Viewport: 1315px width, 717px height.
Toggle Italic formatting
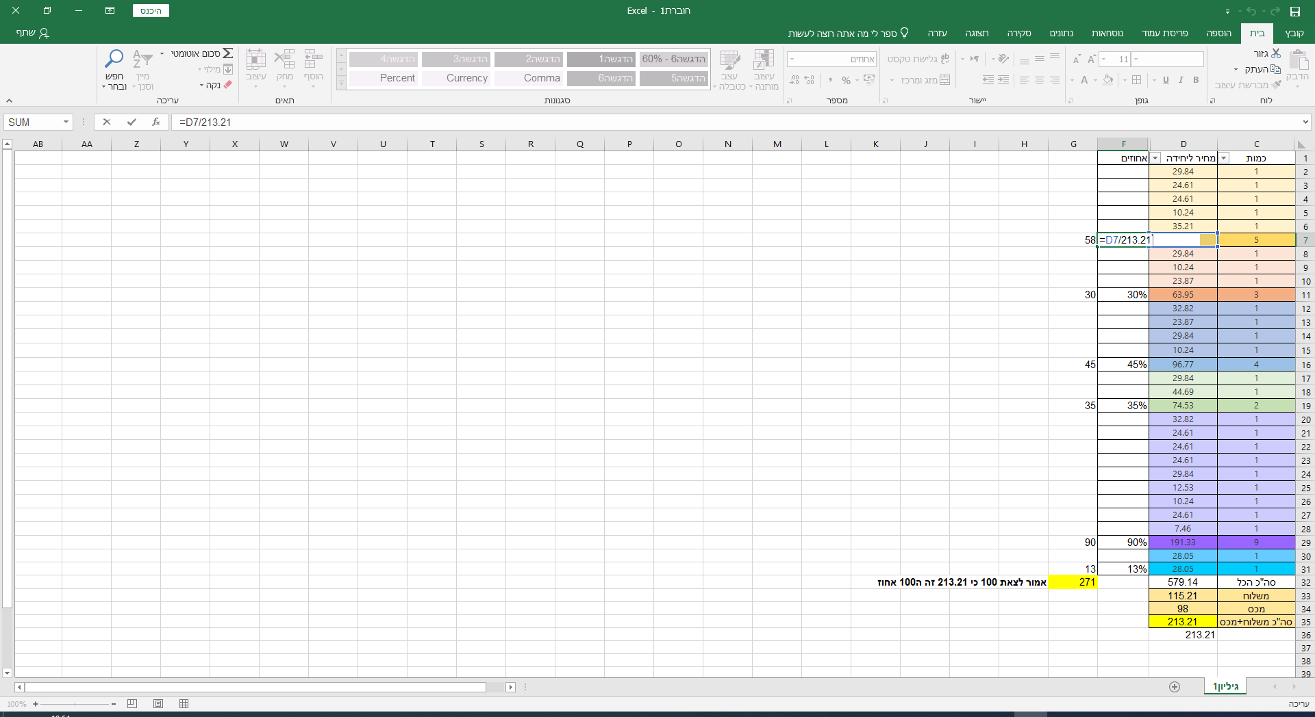pyautogui.click(x=1181, y=80)
